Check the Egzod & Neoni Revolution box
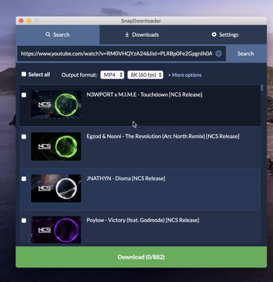 [24, 137]
